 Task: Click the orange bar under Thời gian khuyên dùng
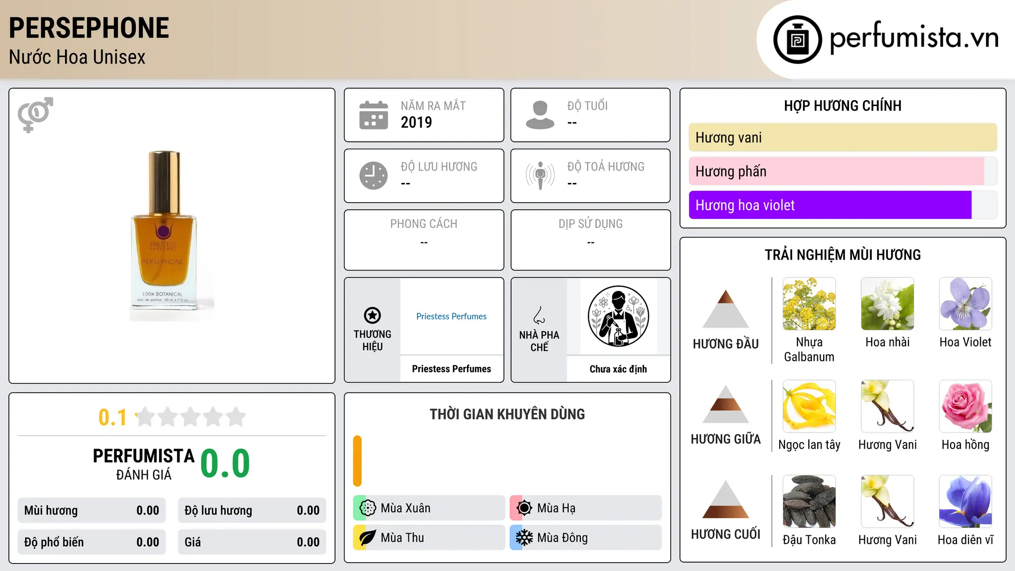point(357,461)
